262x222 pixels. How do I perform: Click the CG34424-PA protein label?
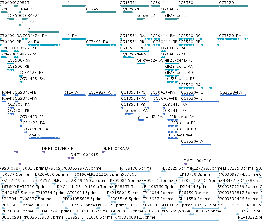click(x=36, y=129)
